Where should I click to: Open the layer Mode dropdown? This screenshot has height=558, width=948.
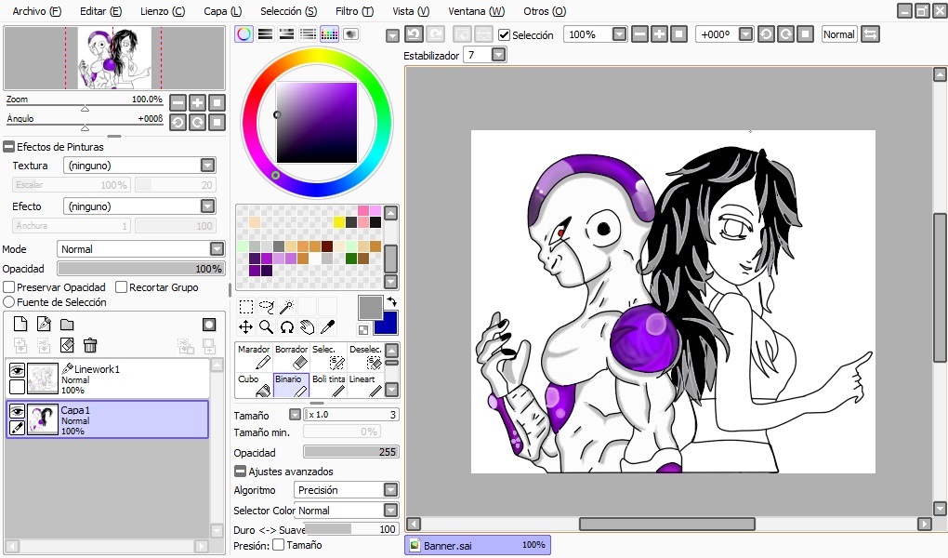[x=217, y=248]
